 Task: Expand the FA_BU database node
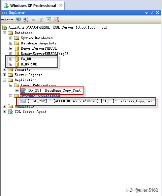(x=11, y=59)
